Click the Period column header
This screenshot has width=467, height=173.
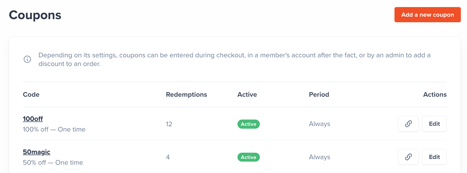point(319,95)
